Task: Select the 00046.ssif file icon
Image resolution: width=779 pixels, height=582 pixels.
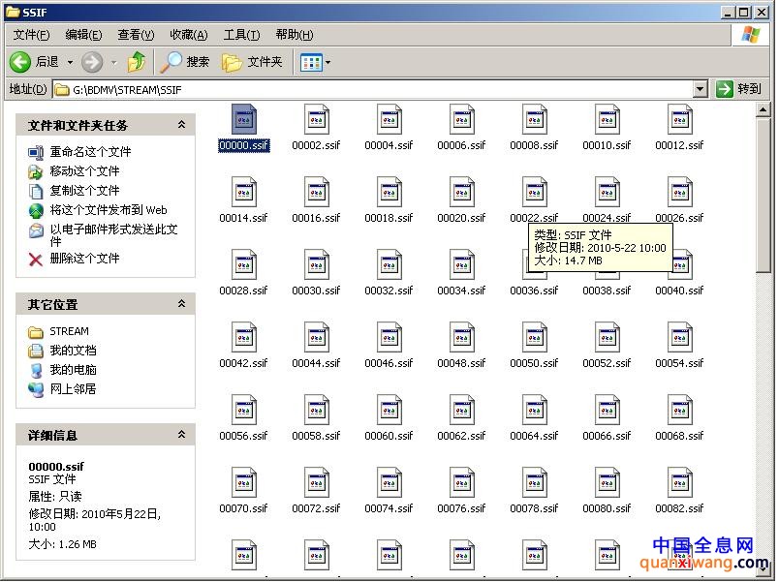Action: (389, 337)
